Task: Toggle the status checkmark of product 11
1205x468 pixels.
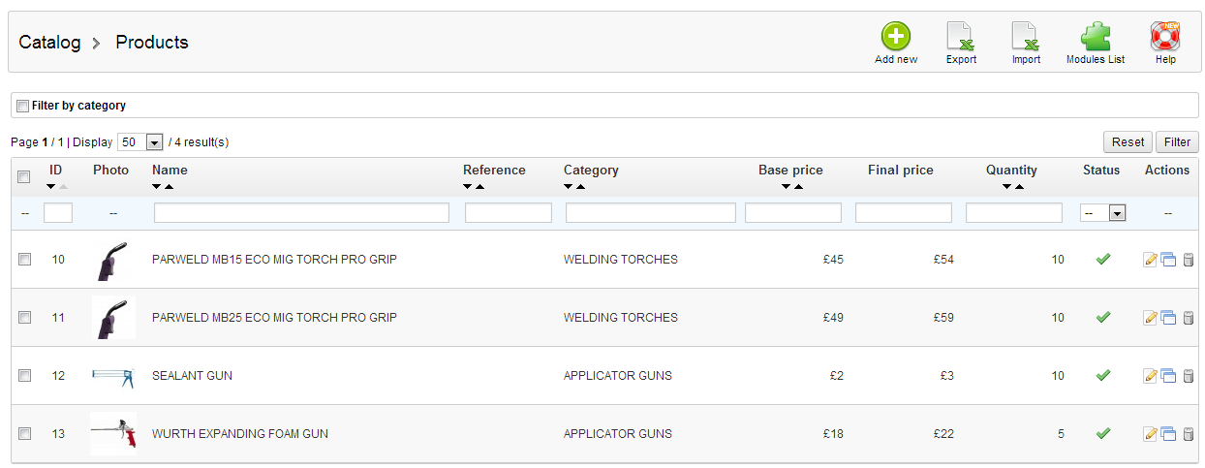Action: coord(1102,317)
